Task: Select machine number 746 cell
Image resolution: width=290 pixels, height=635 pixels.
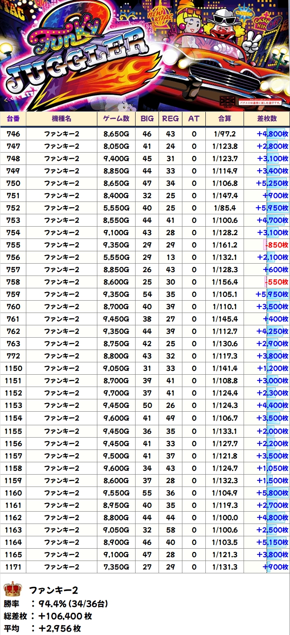Action: (x=13, y=134)
